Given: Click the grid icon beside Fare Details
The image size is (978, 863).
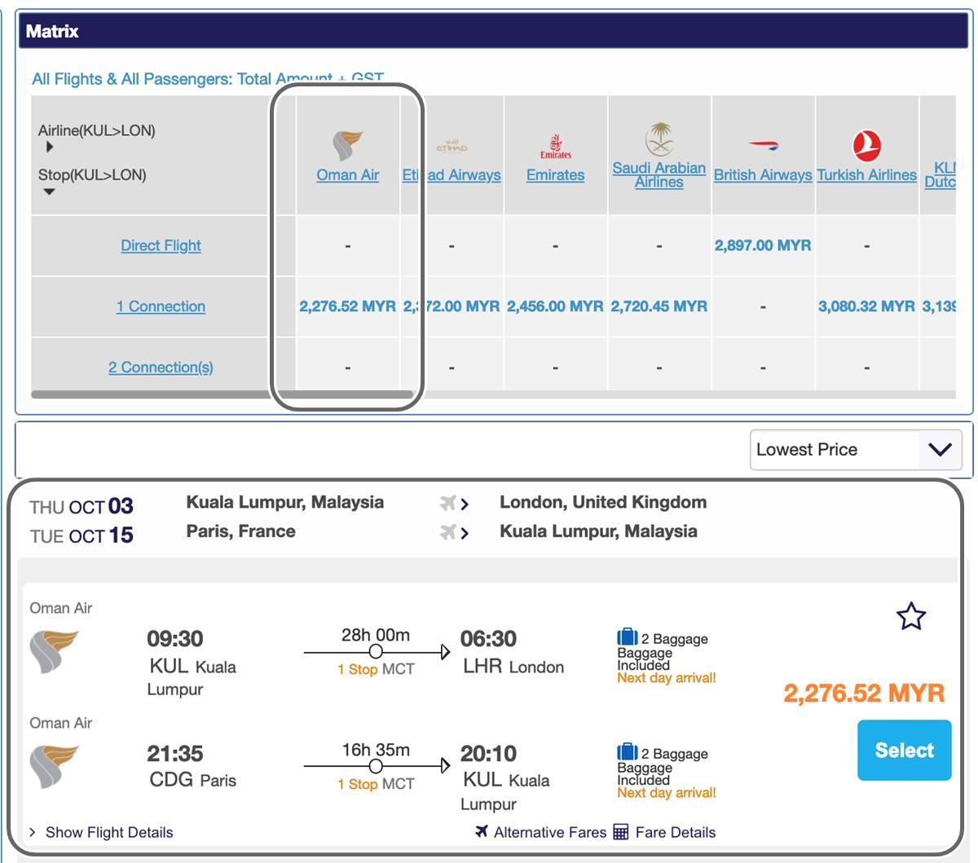Looking at the screenshot, I should tap(621, 832).
